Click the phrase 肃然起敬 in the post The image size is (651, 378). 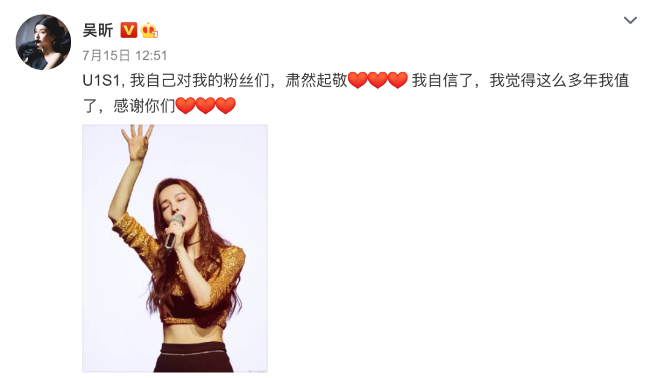(x=316, y=80)
